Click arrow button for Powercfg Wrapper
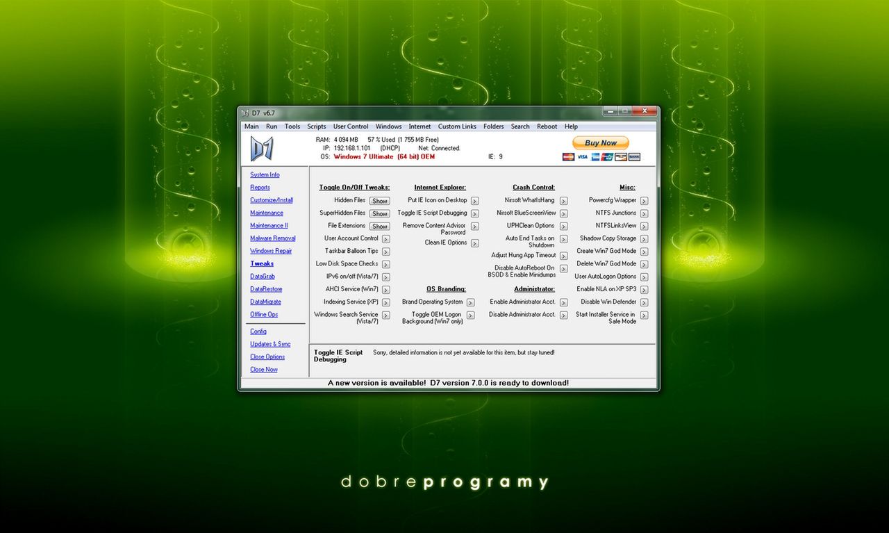889x533 pixels. [644, 201]
